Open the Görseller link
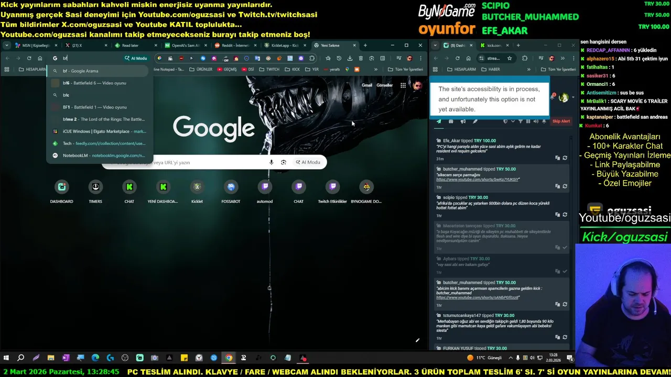Image resolution: width=671 pixels, height=377 pixels. point(384,85)
